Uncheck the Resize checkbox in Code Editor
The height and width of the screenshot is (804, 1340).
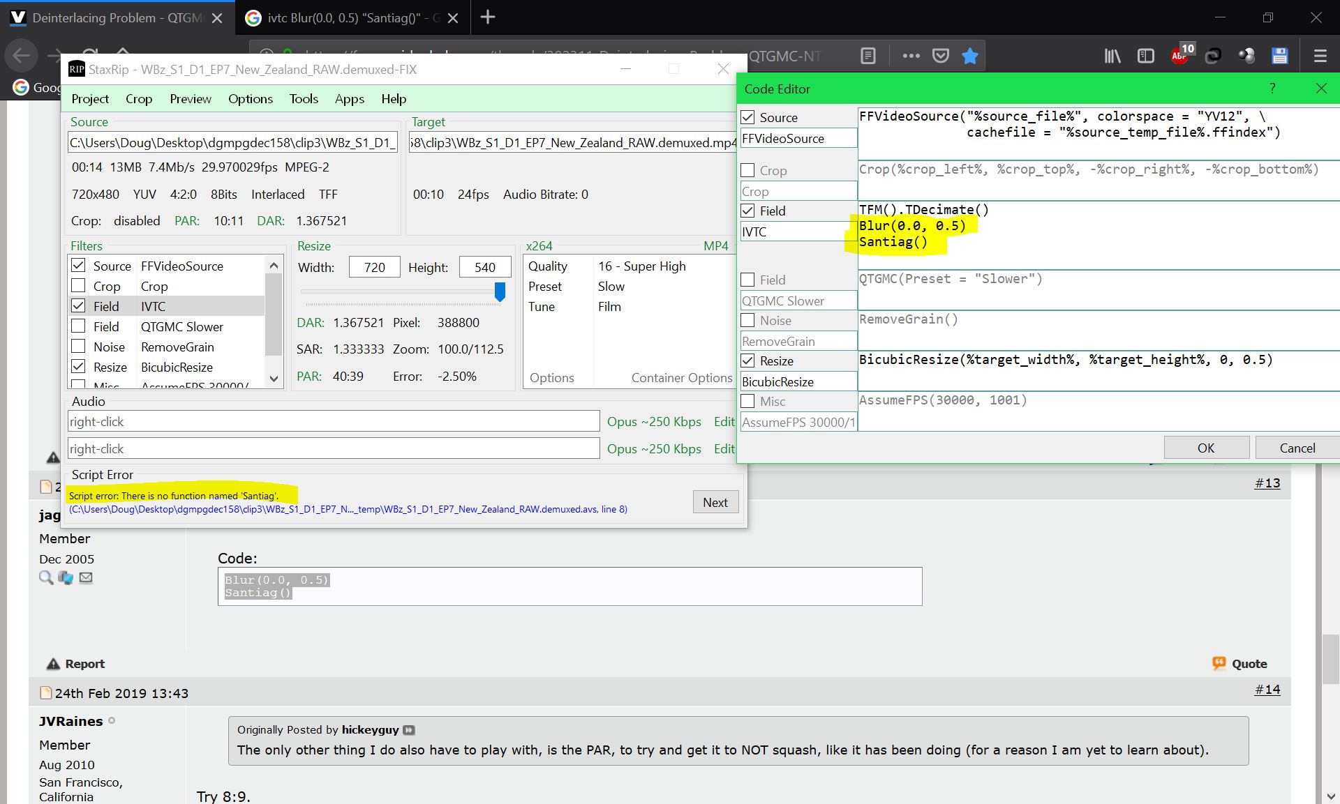point(747,361)
